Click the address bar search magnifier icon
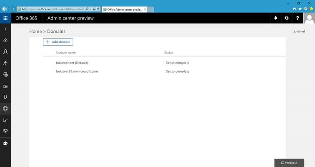 (x=87, y=9)
